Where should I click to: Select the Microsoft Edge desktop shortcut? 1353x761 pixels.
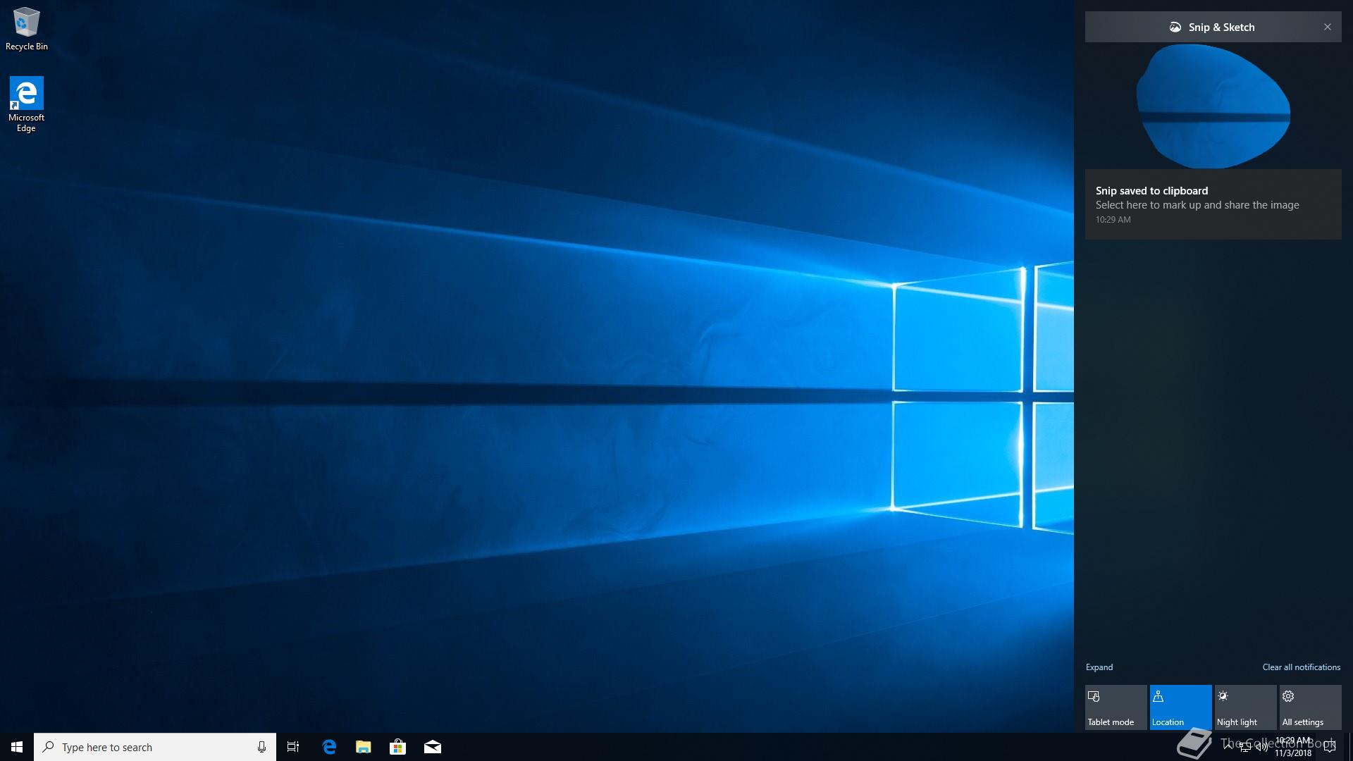click(x=26, y=104)
